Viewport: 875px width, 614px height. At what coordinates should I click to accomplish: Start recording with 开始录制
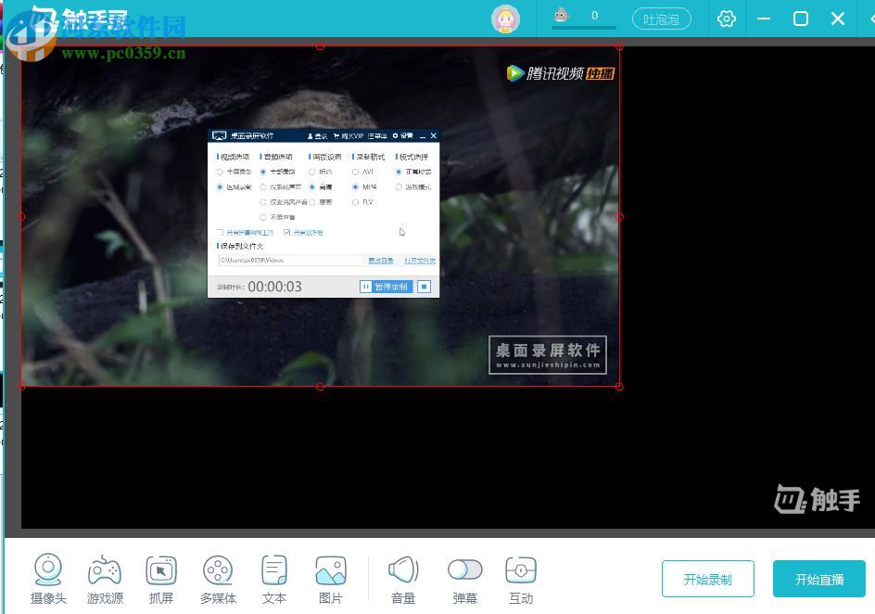(708, 579)
